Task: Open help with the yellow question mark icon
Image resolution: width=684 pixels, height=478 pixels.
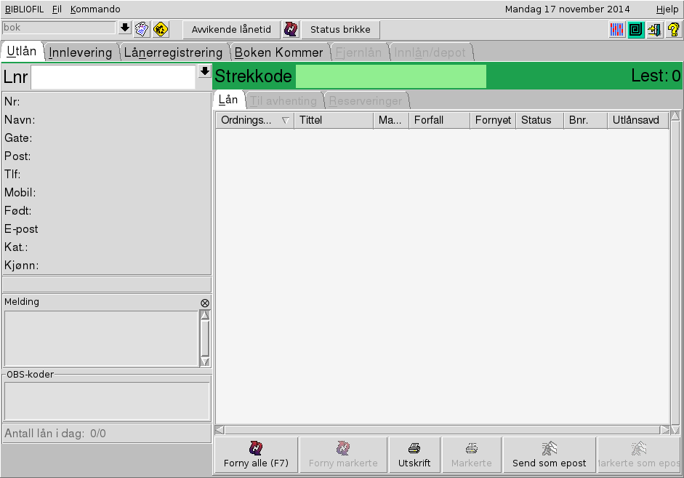Action: tap(673, 30)
